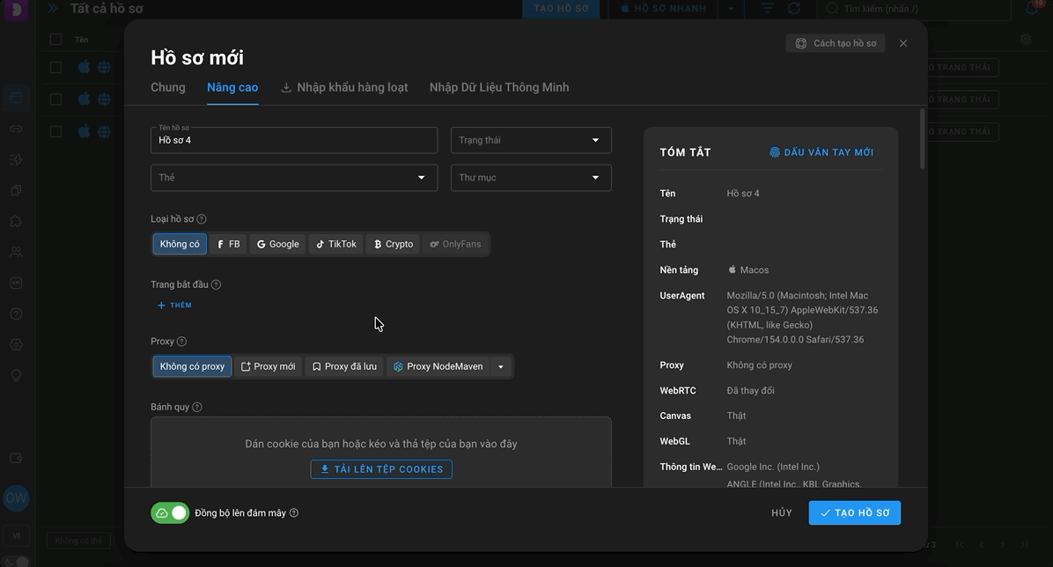Open the notifications bell
The width and height of the screenshot is (1053, 567).
(x=1032, y=8)
